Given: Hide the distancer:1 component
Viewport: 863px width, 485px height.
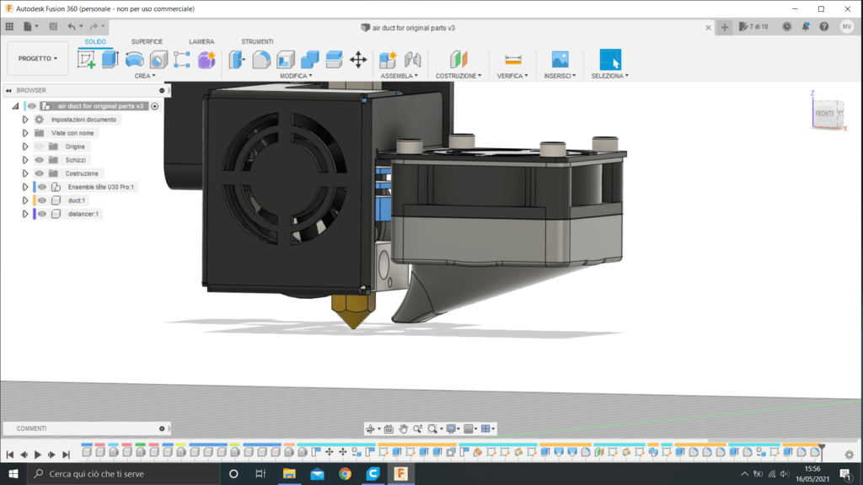Looking at the screenshot, I should [42, 214].
